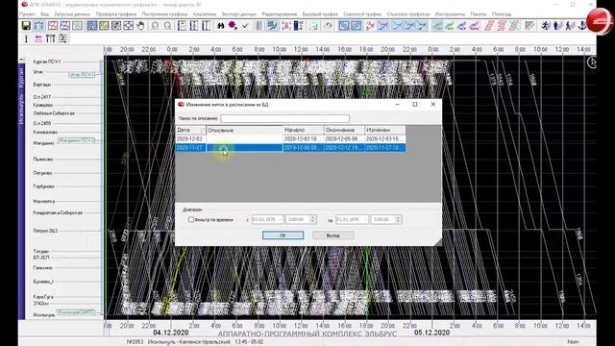Open the 'Загрузка данных' menu

coord(72,14)
